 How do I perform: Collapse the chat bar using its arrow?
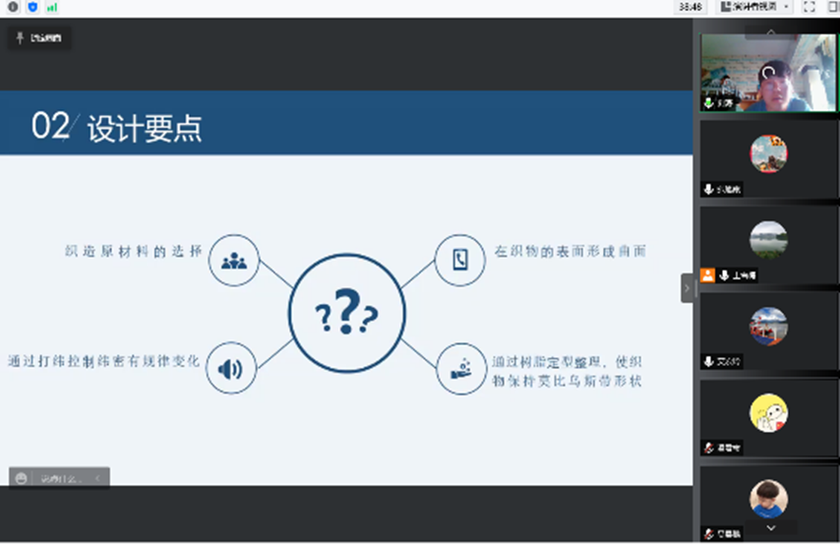click(x=97, y=478)
